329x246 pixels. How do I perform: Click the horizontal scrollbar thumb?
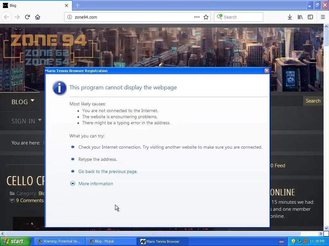click(153, 234)
